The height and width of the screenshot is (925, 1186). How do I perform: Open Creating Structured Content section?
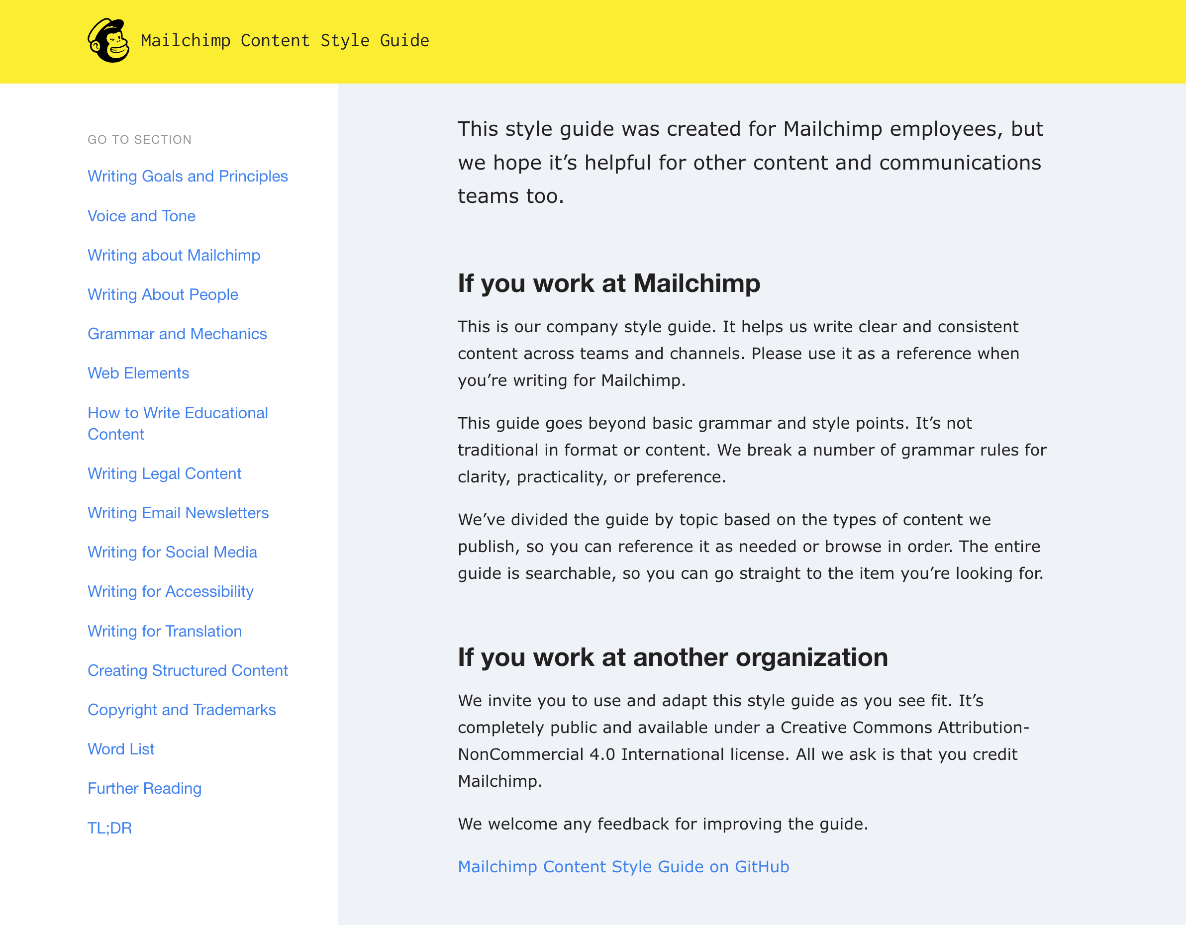(x=188, y=670)
